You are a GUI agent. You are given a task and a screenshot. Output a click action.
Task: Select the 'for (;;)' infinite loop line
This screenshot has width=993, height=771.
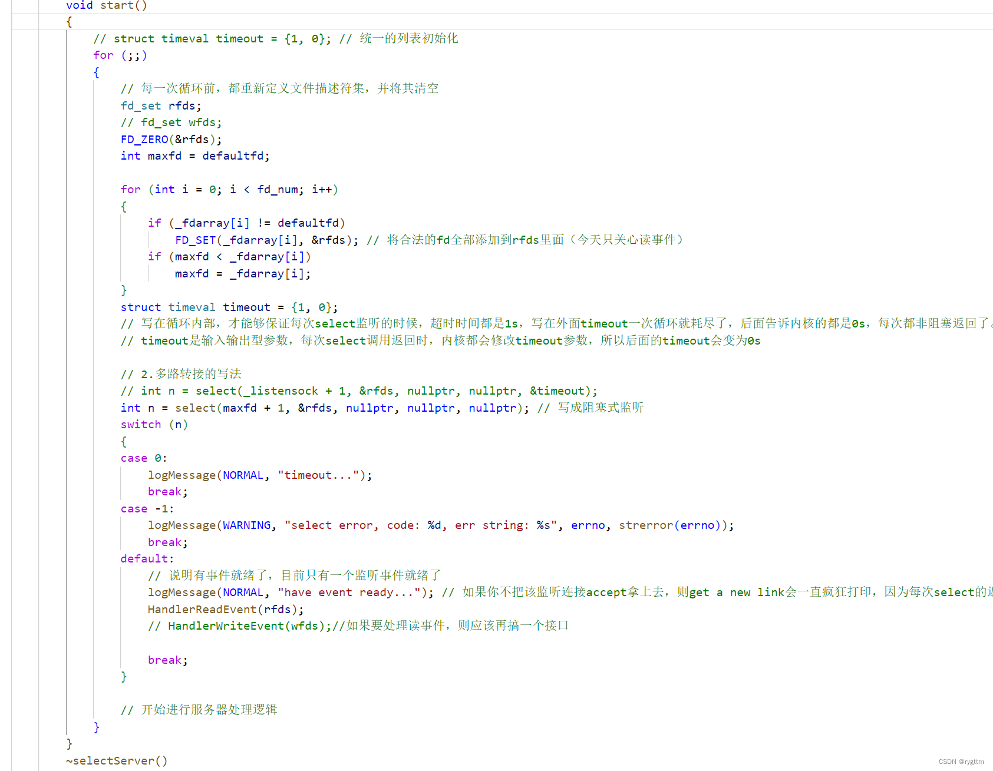click(120, 55)
